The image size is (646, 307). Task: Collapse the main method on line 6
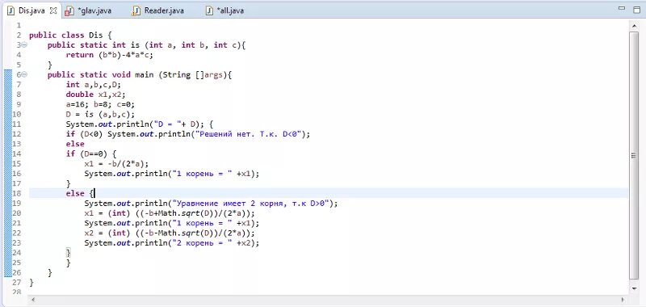click(24, 74)
